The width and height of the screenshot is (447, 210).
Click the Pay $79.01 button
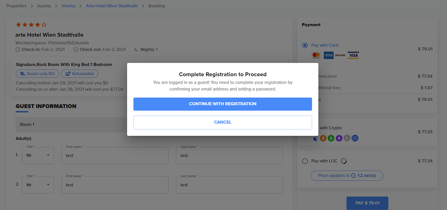tap(367, 203)
